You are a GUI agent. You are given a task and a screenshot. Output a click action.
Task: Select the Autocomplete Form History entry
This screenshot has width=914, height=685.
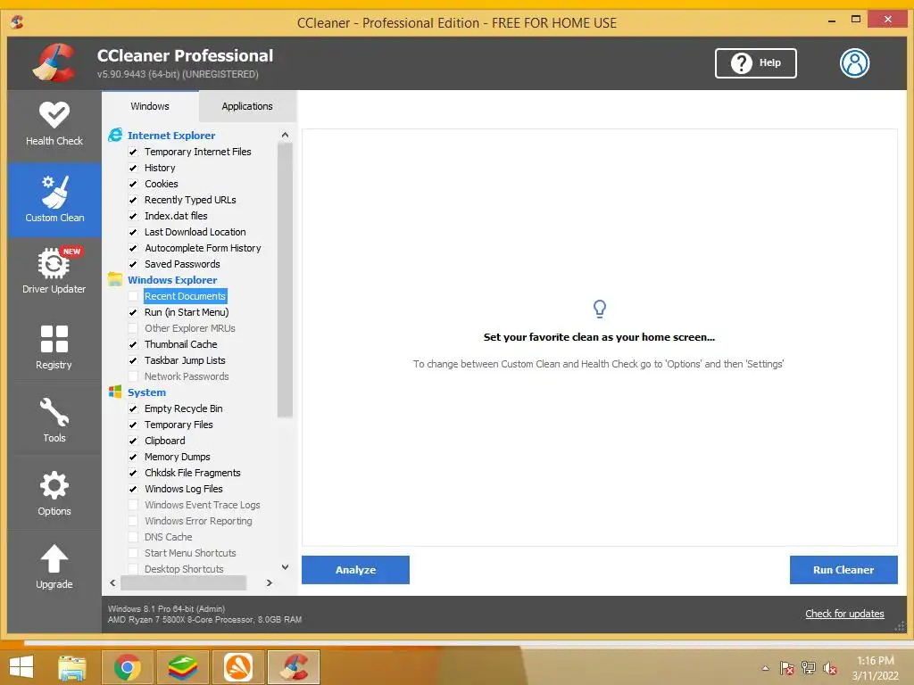203,248
